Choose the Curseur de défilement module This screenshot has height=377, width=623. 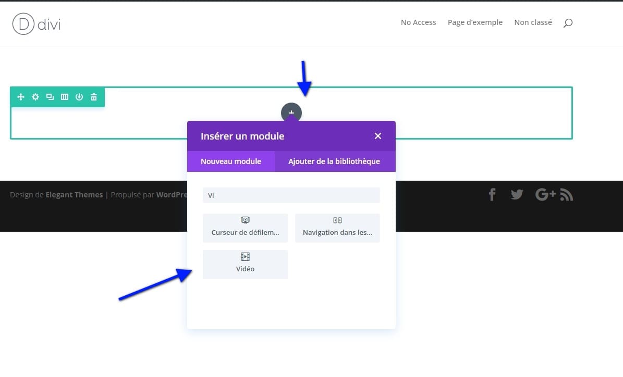(x=245, y=228)
